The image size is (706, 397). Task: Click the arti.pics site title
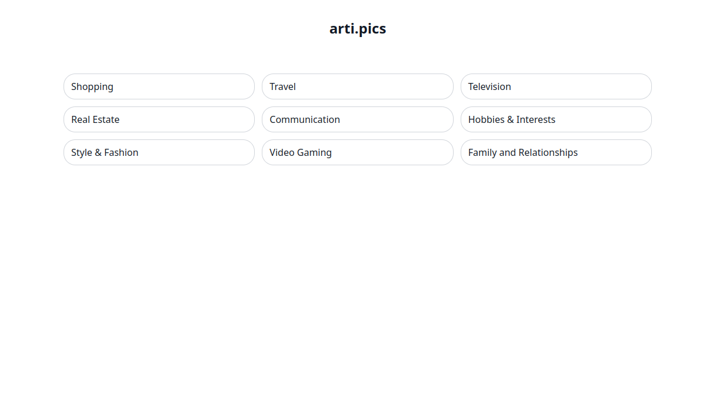point(358,28)
